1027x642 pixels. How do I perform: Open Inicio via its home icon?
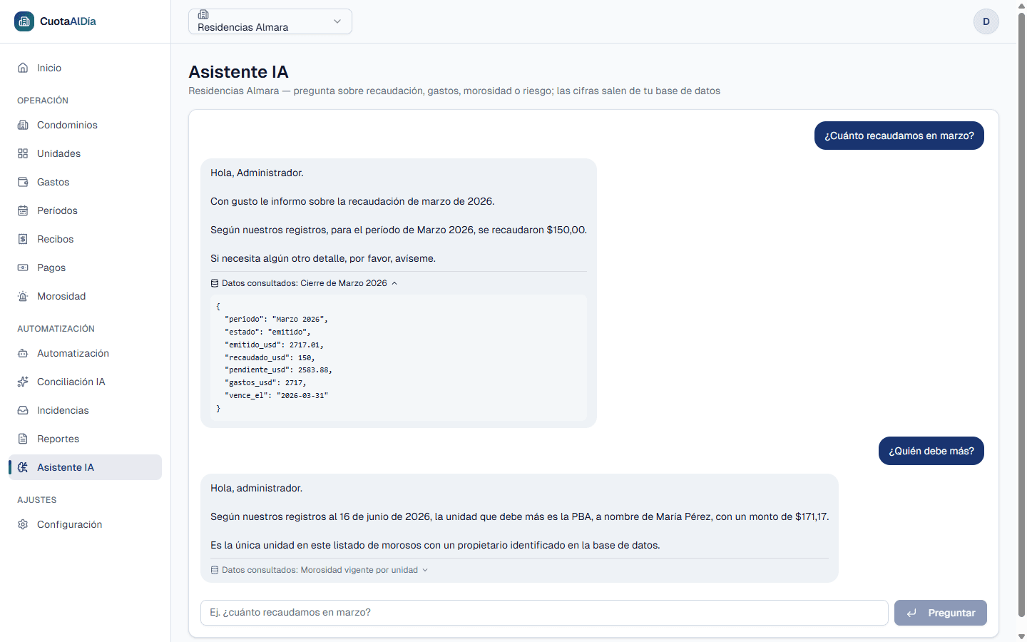23,68
